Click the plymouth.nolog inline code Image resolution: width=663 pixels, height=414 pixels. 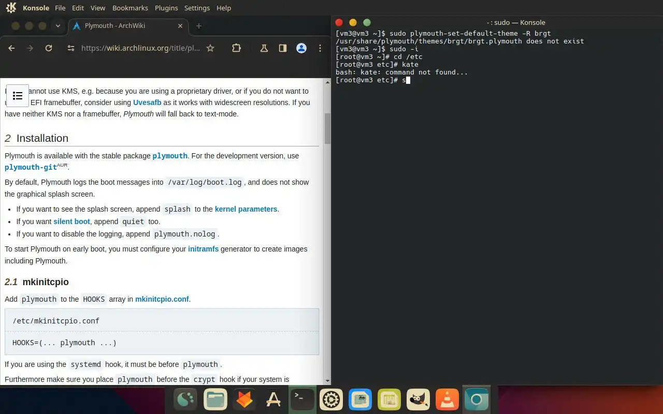[x=184, y=234]
